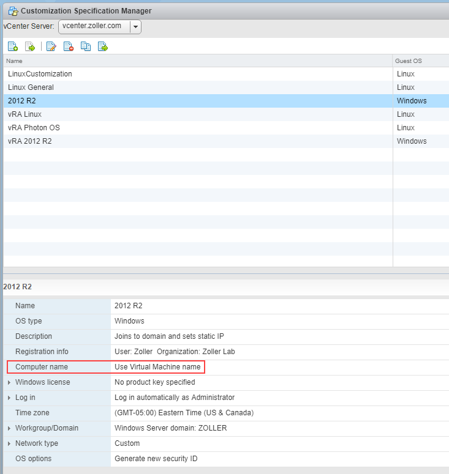Click the Customization Specification Manager title icon
449x474 pixels.
pyautogui.click(x=13, y=11)
